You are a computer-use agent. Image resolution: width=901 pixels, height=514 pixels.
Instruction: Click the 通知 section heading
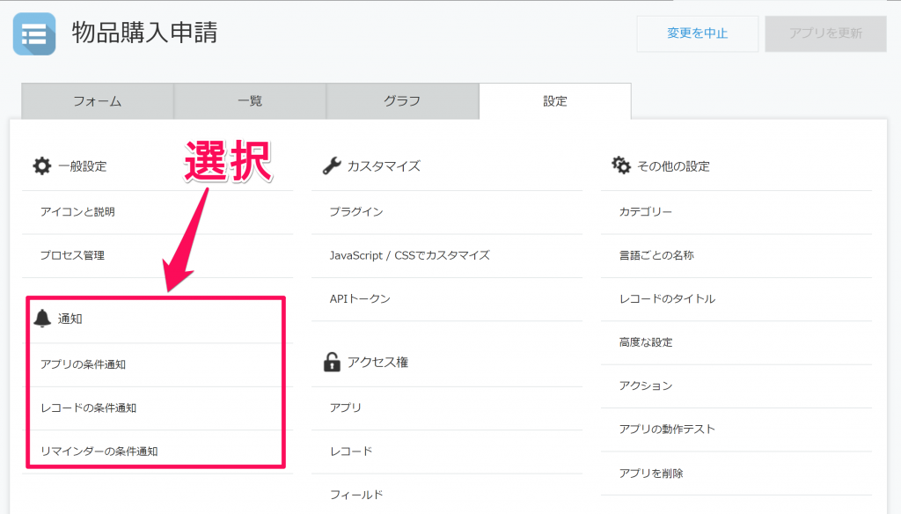(70, 319)
